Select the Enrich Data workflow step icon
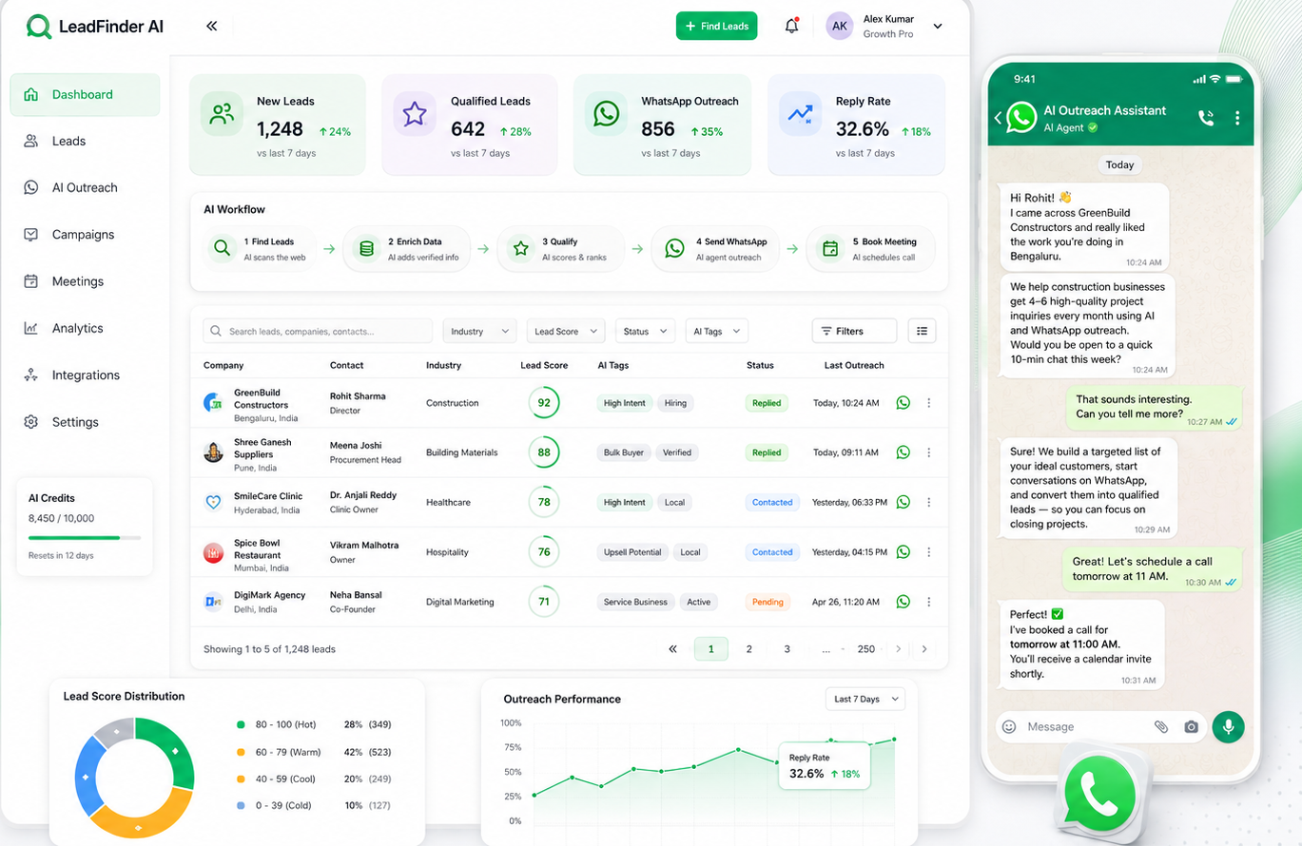 pos(365,249)
